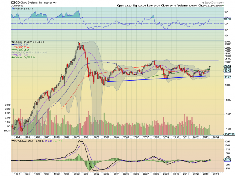
Task: Click the High 24.64 value
Action: [x=139, y=5]
